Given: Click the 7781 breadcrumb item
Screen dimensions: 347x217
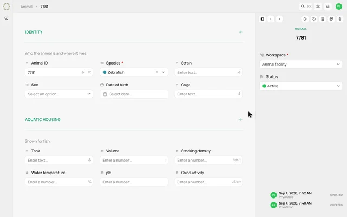Looking at the screenshot, I should 44,7.
